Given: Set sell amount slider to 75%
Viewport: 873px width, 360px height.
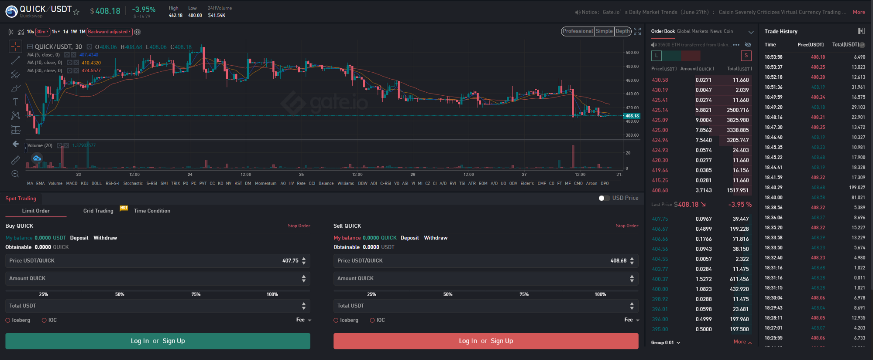Looking at the screenshot, I should 524,295.
